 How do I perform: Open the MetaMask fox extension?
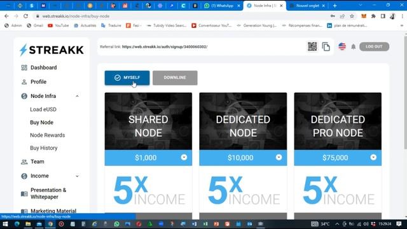pos(364,16)
